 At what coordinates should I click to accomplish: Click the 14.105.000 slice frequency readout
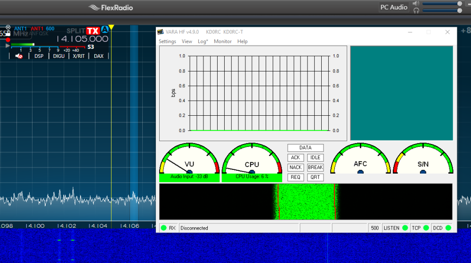(x=82, y=39)
